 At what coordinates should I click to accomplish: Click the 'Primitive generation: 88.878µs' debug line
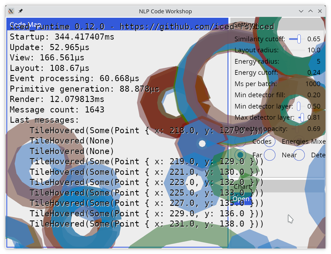click(x=84, y=89)
